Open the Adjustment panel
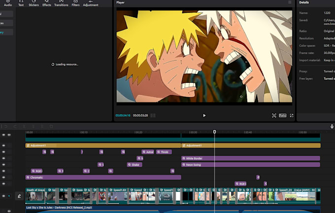 [x=91, y=3]
